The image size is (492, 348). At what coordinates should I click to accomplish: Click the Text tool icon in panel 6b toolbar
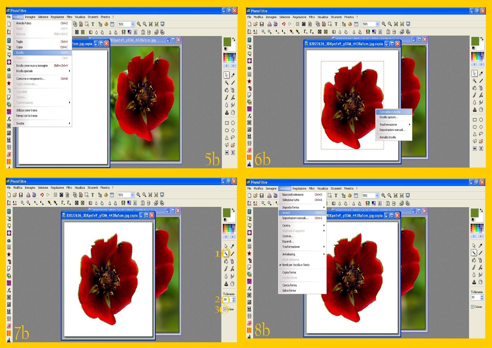pos(336,24)
